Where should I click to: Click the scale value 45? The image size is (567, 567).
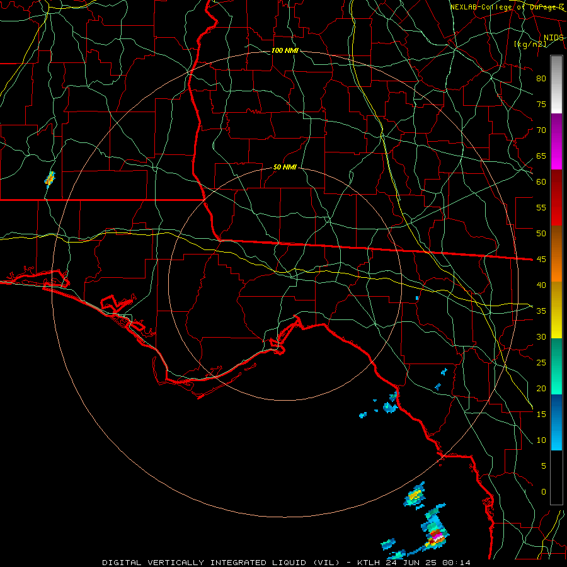point(541,260)
